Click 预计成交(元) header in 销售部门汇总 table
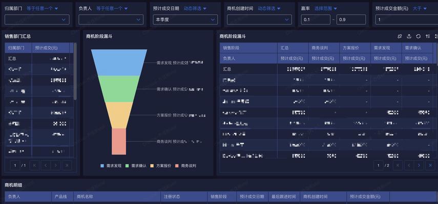 point(51,48)
